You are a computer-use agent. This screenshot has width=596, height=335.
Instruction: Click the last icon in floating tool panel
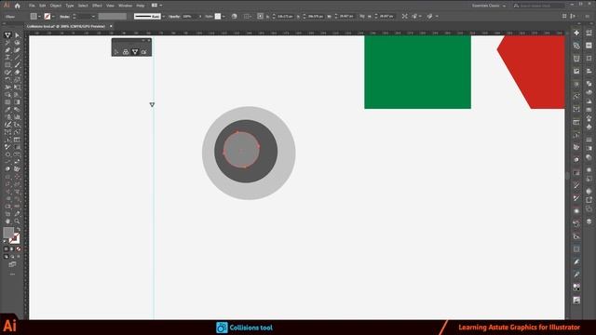coord(144,52)
